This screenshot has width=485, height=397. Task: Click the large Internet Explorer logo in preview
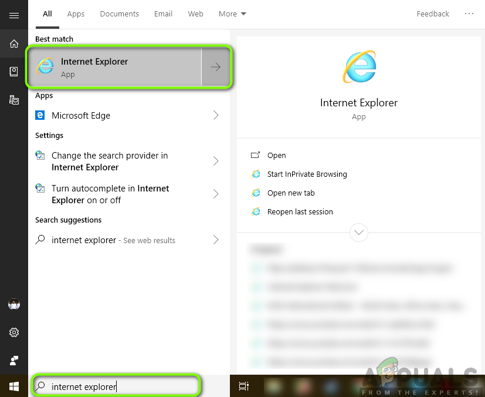359,66
